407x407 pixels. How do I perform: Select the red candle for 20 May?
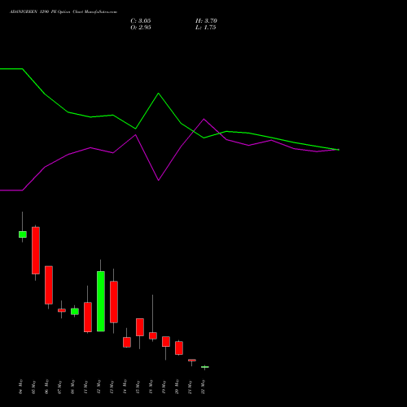click(179, 348)
